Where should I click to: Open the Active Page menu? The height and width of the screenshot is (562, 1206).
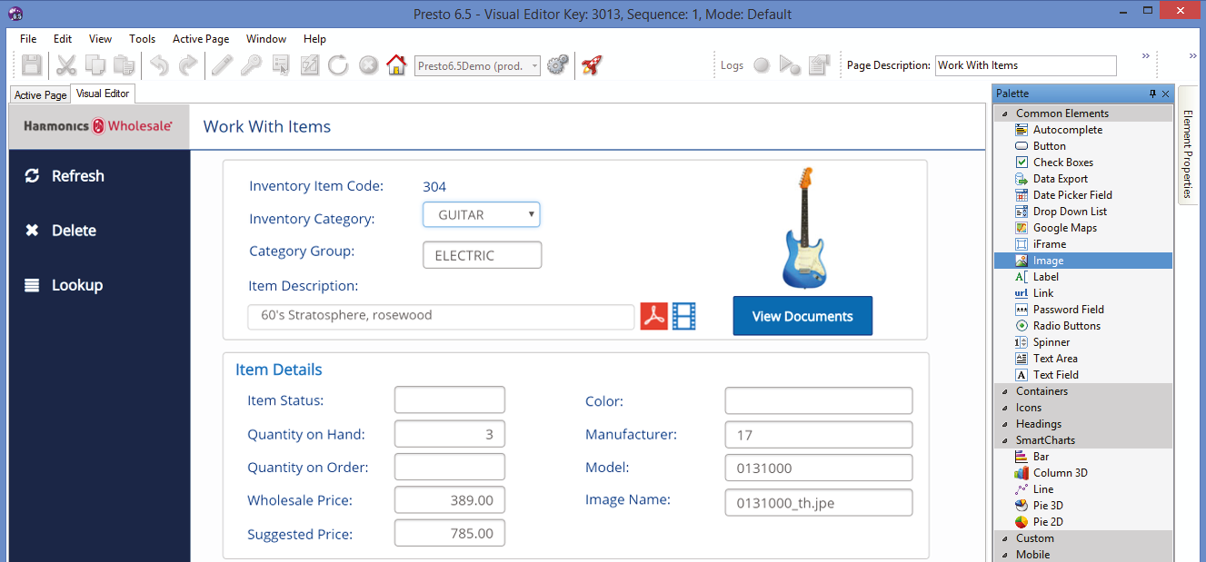tap(201, 39)
